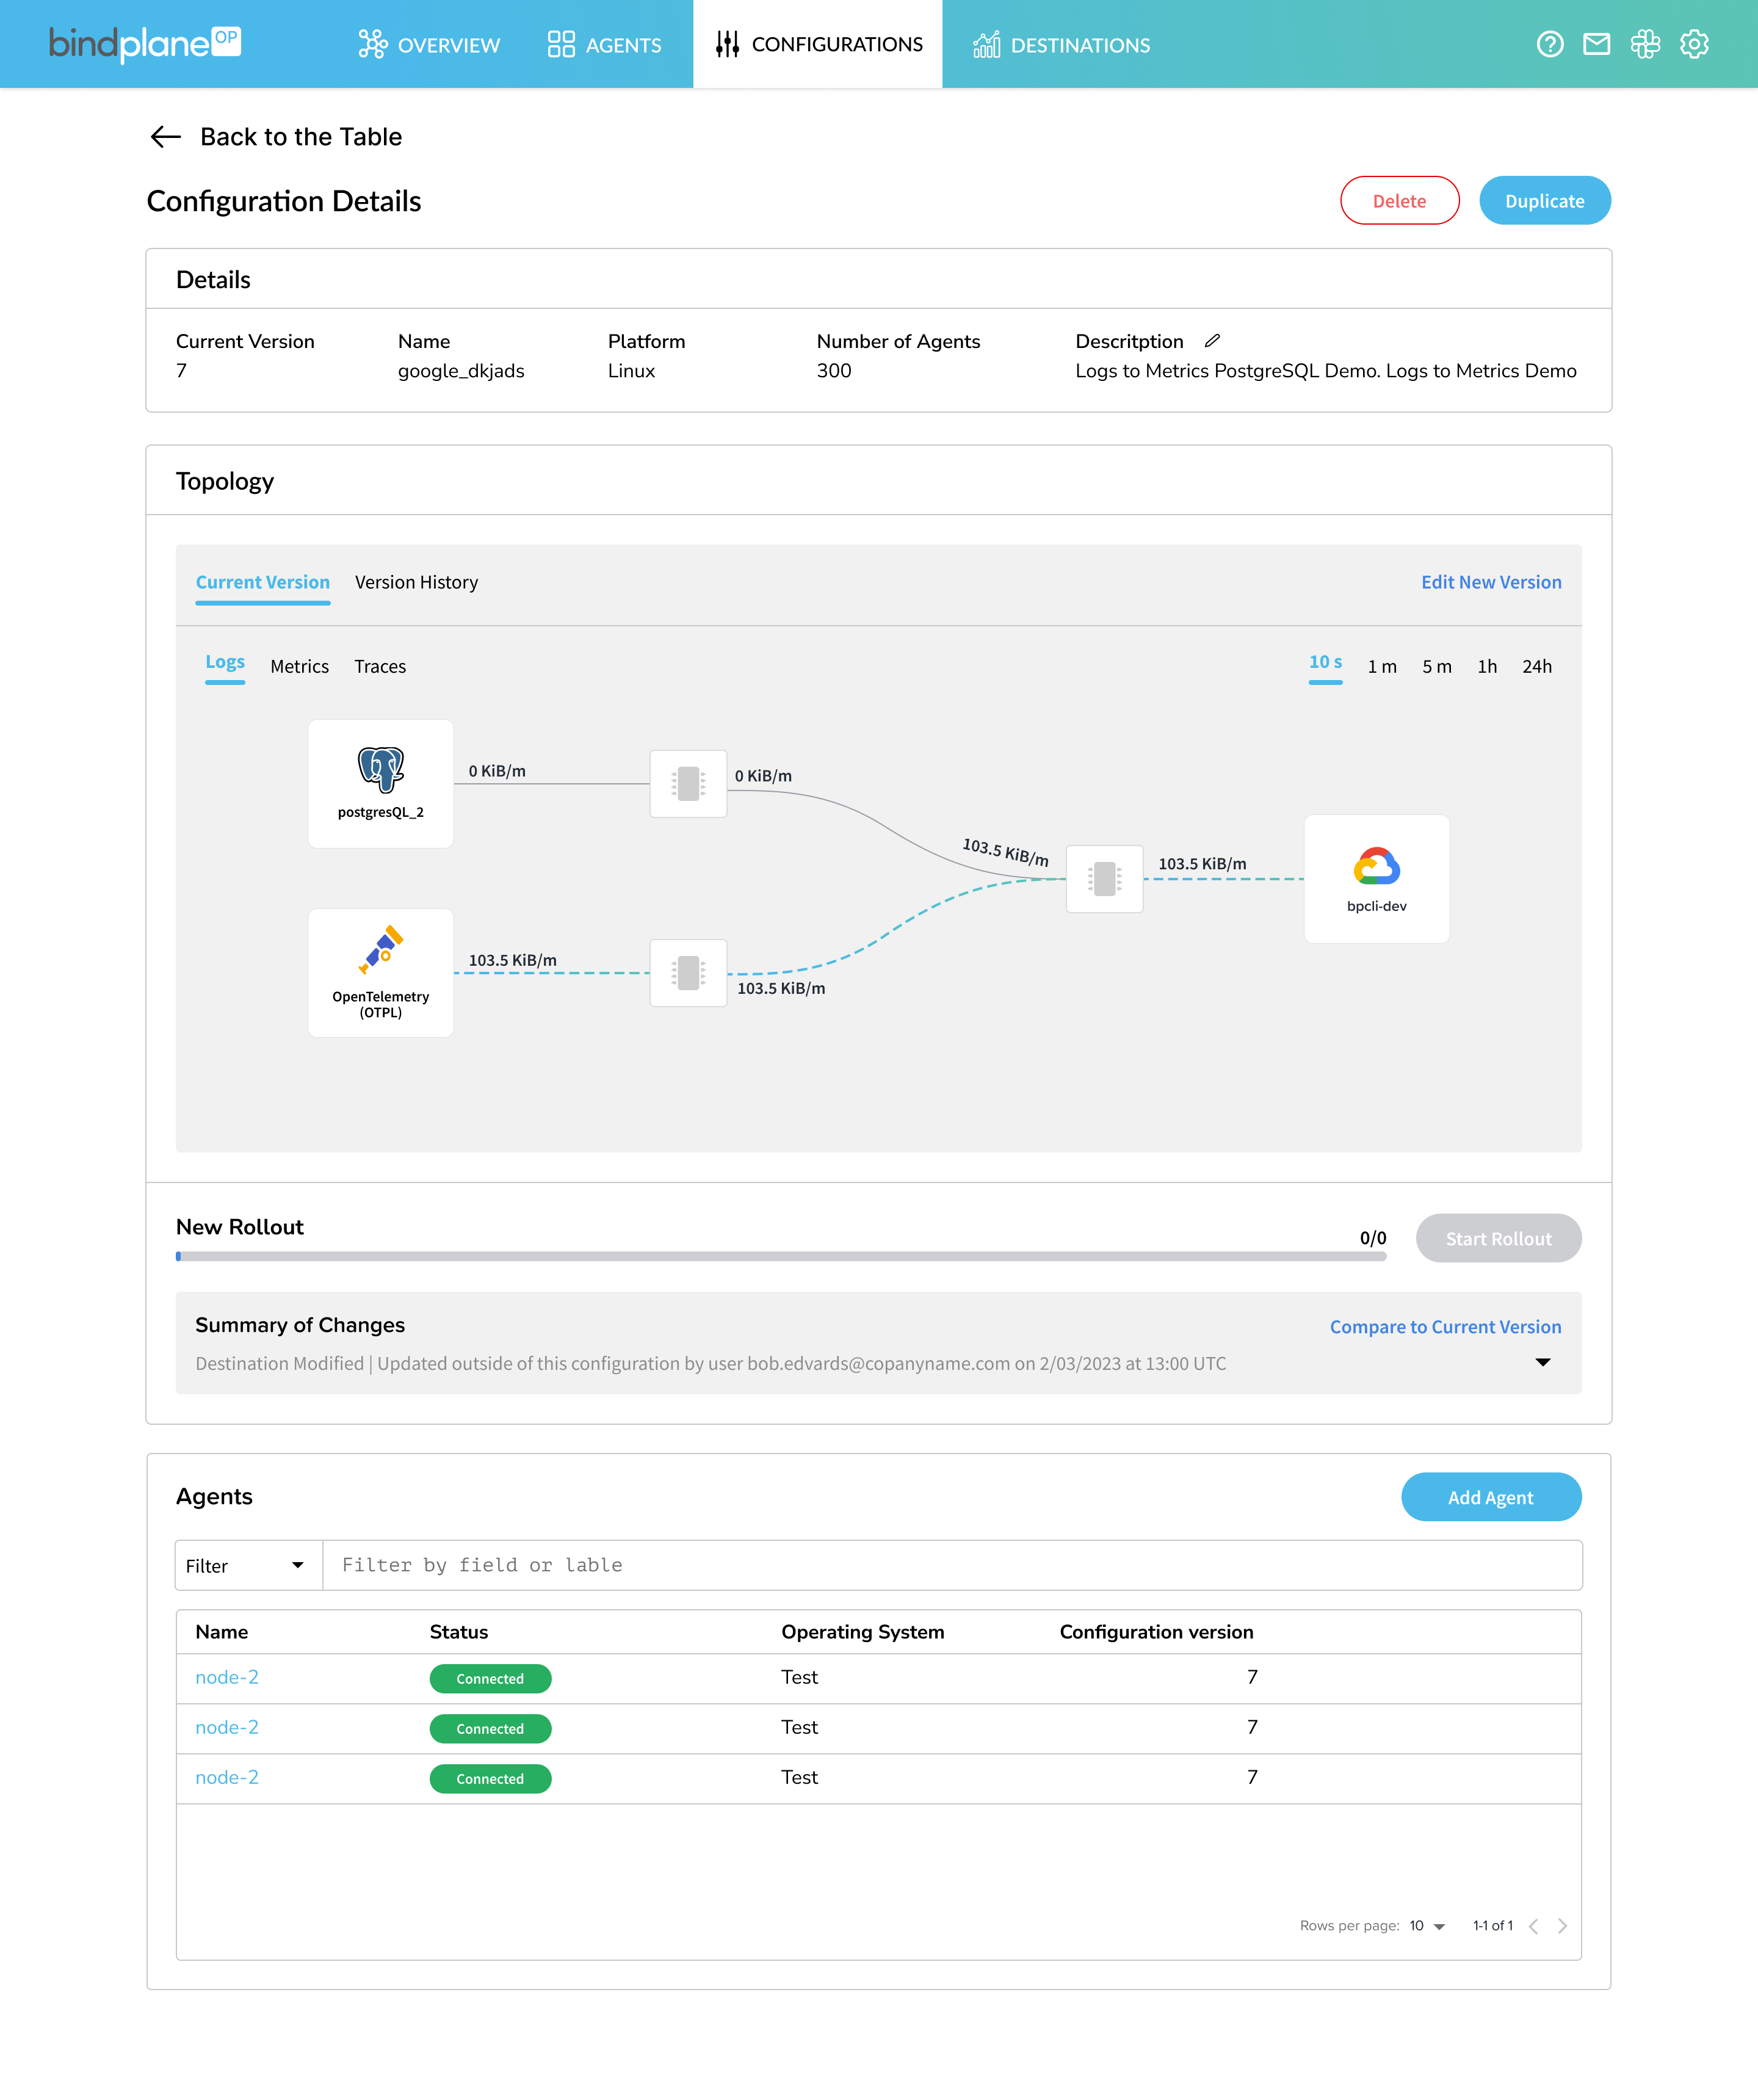Click the help question mark icon

[1549, 44]
